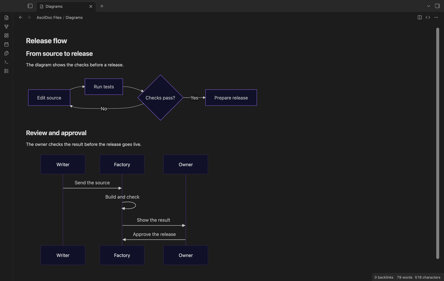Click the bottom Writer participant box

coord(63,255)
